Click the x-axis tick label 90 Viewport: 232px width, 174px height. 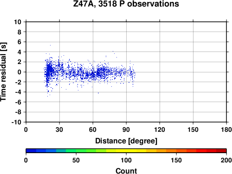coord(126,129)
